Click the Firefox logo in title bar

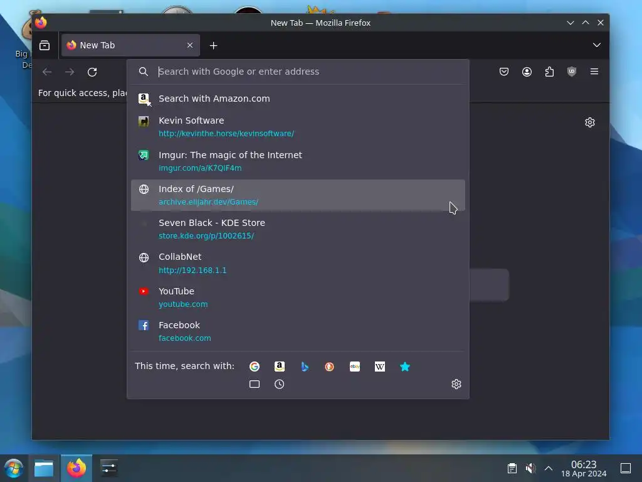(41, 23)
